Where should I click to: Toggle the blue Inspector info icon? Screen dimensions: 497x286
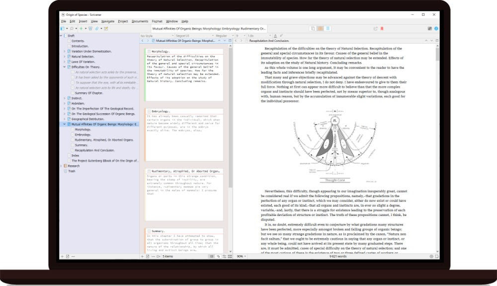click(x=436, y=28)
